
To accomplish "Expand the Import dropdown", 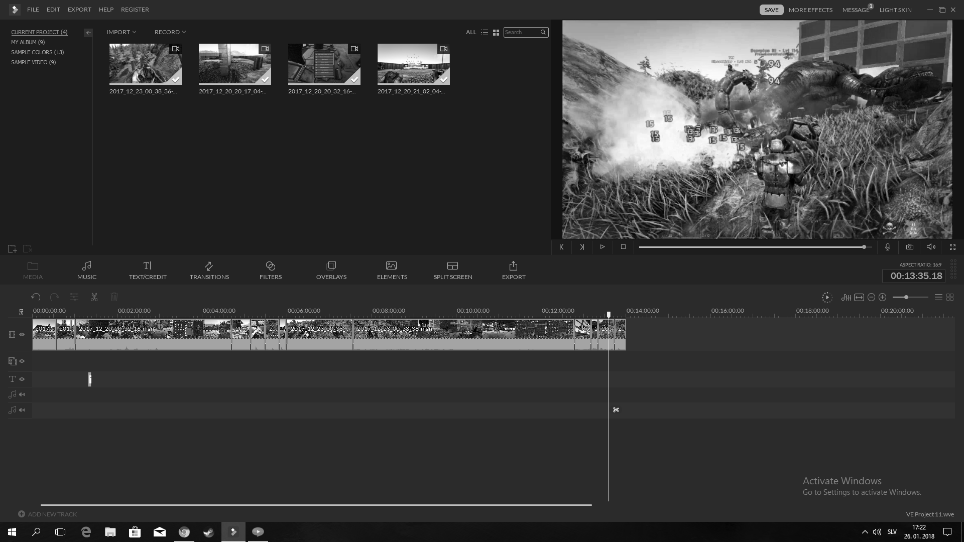I will click(x=121, y=32).
